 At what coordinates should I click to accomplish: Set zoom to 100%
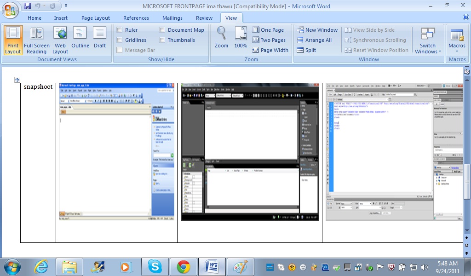coord(241,38)
